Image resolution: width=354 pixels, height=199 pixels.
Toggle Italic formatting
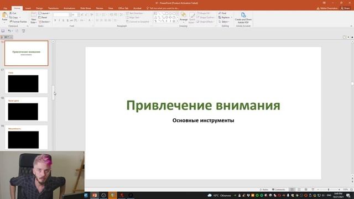(x=59, y=20)
